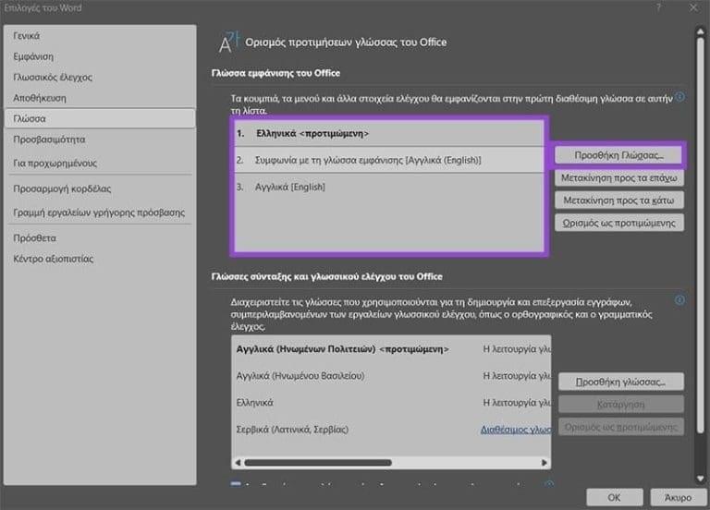
Task: Click Ορισμός ως προτιμώμενης for display language
Action: [x=619, y=223]
